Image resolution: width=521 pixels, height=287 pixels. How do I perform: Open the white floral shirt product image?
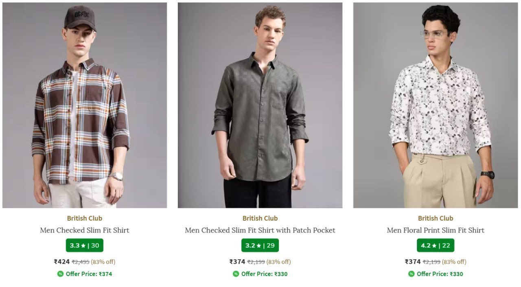pyautogui.click(x=436, y=105)
